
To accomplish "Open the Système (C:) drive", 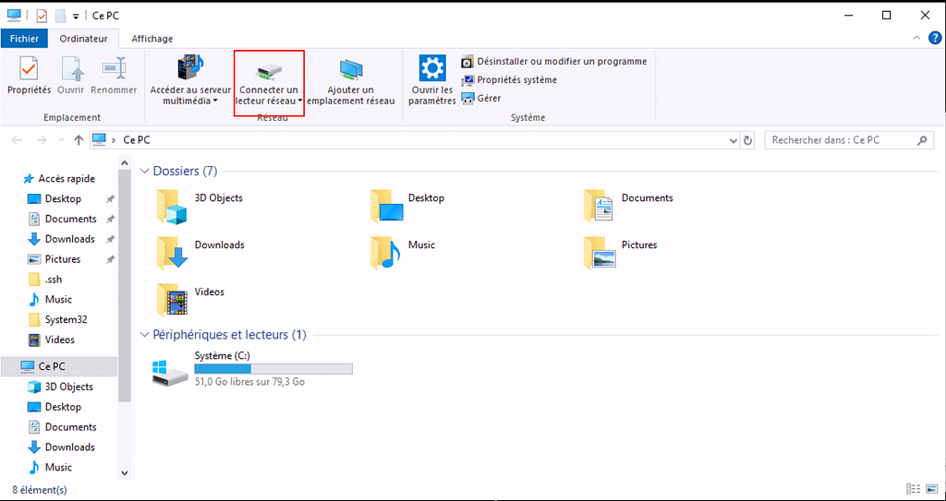I will (x=172, y=371).
